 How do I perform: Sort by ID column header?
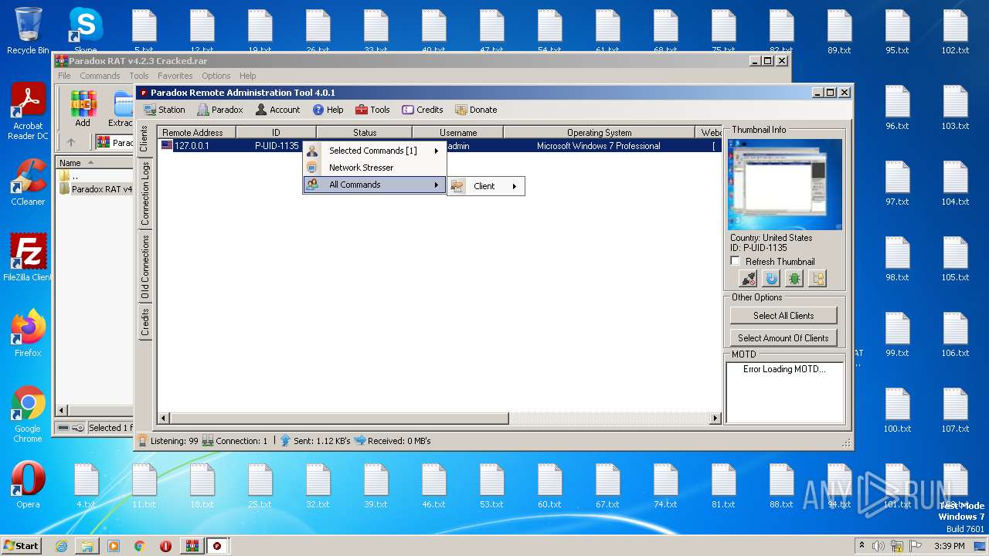[x=276, y=133]
